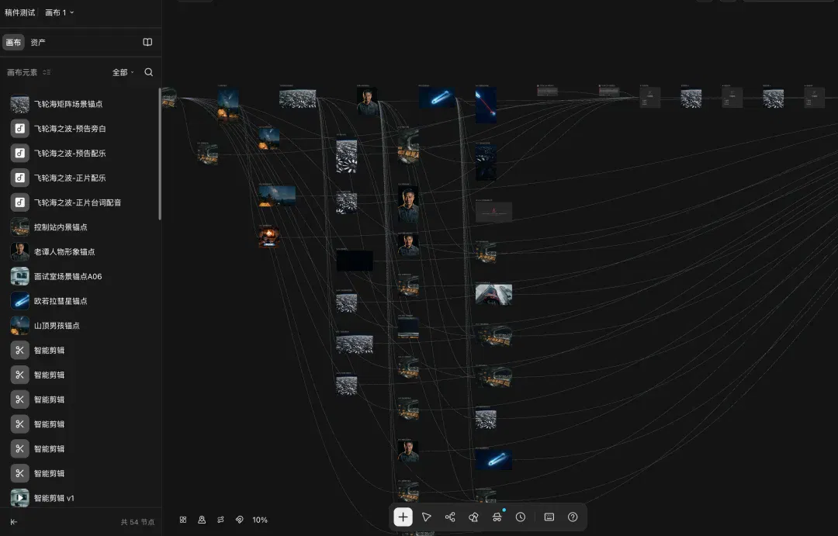
Task: Select the skyscraper upward-view node
Action: [493, 295]
